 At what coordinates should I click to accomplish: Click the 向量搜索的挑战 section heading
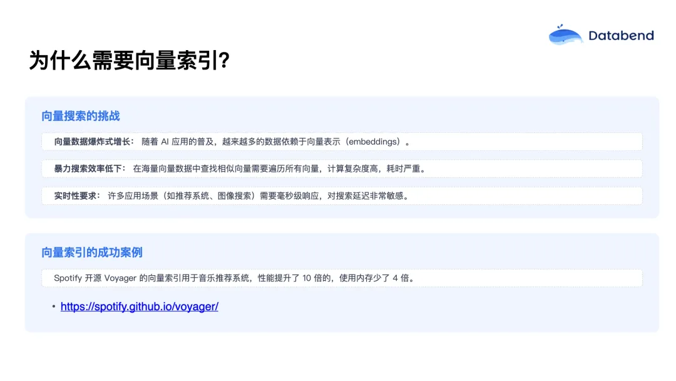[81, 116]
